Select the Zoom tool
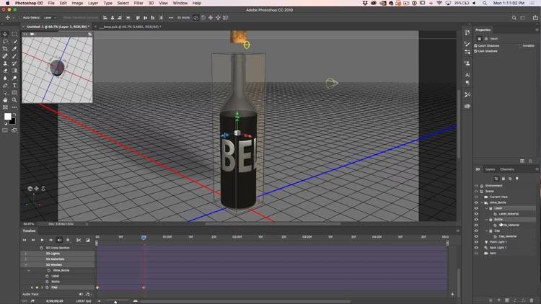This screenshot has height=304, width=541. click(x=14, y=100)
